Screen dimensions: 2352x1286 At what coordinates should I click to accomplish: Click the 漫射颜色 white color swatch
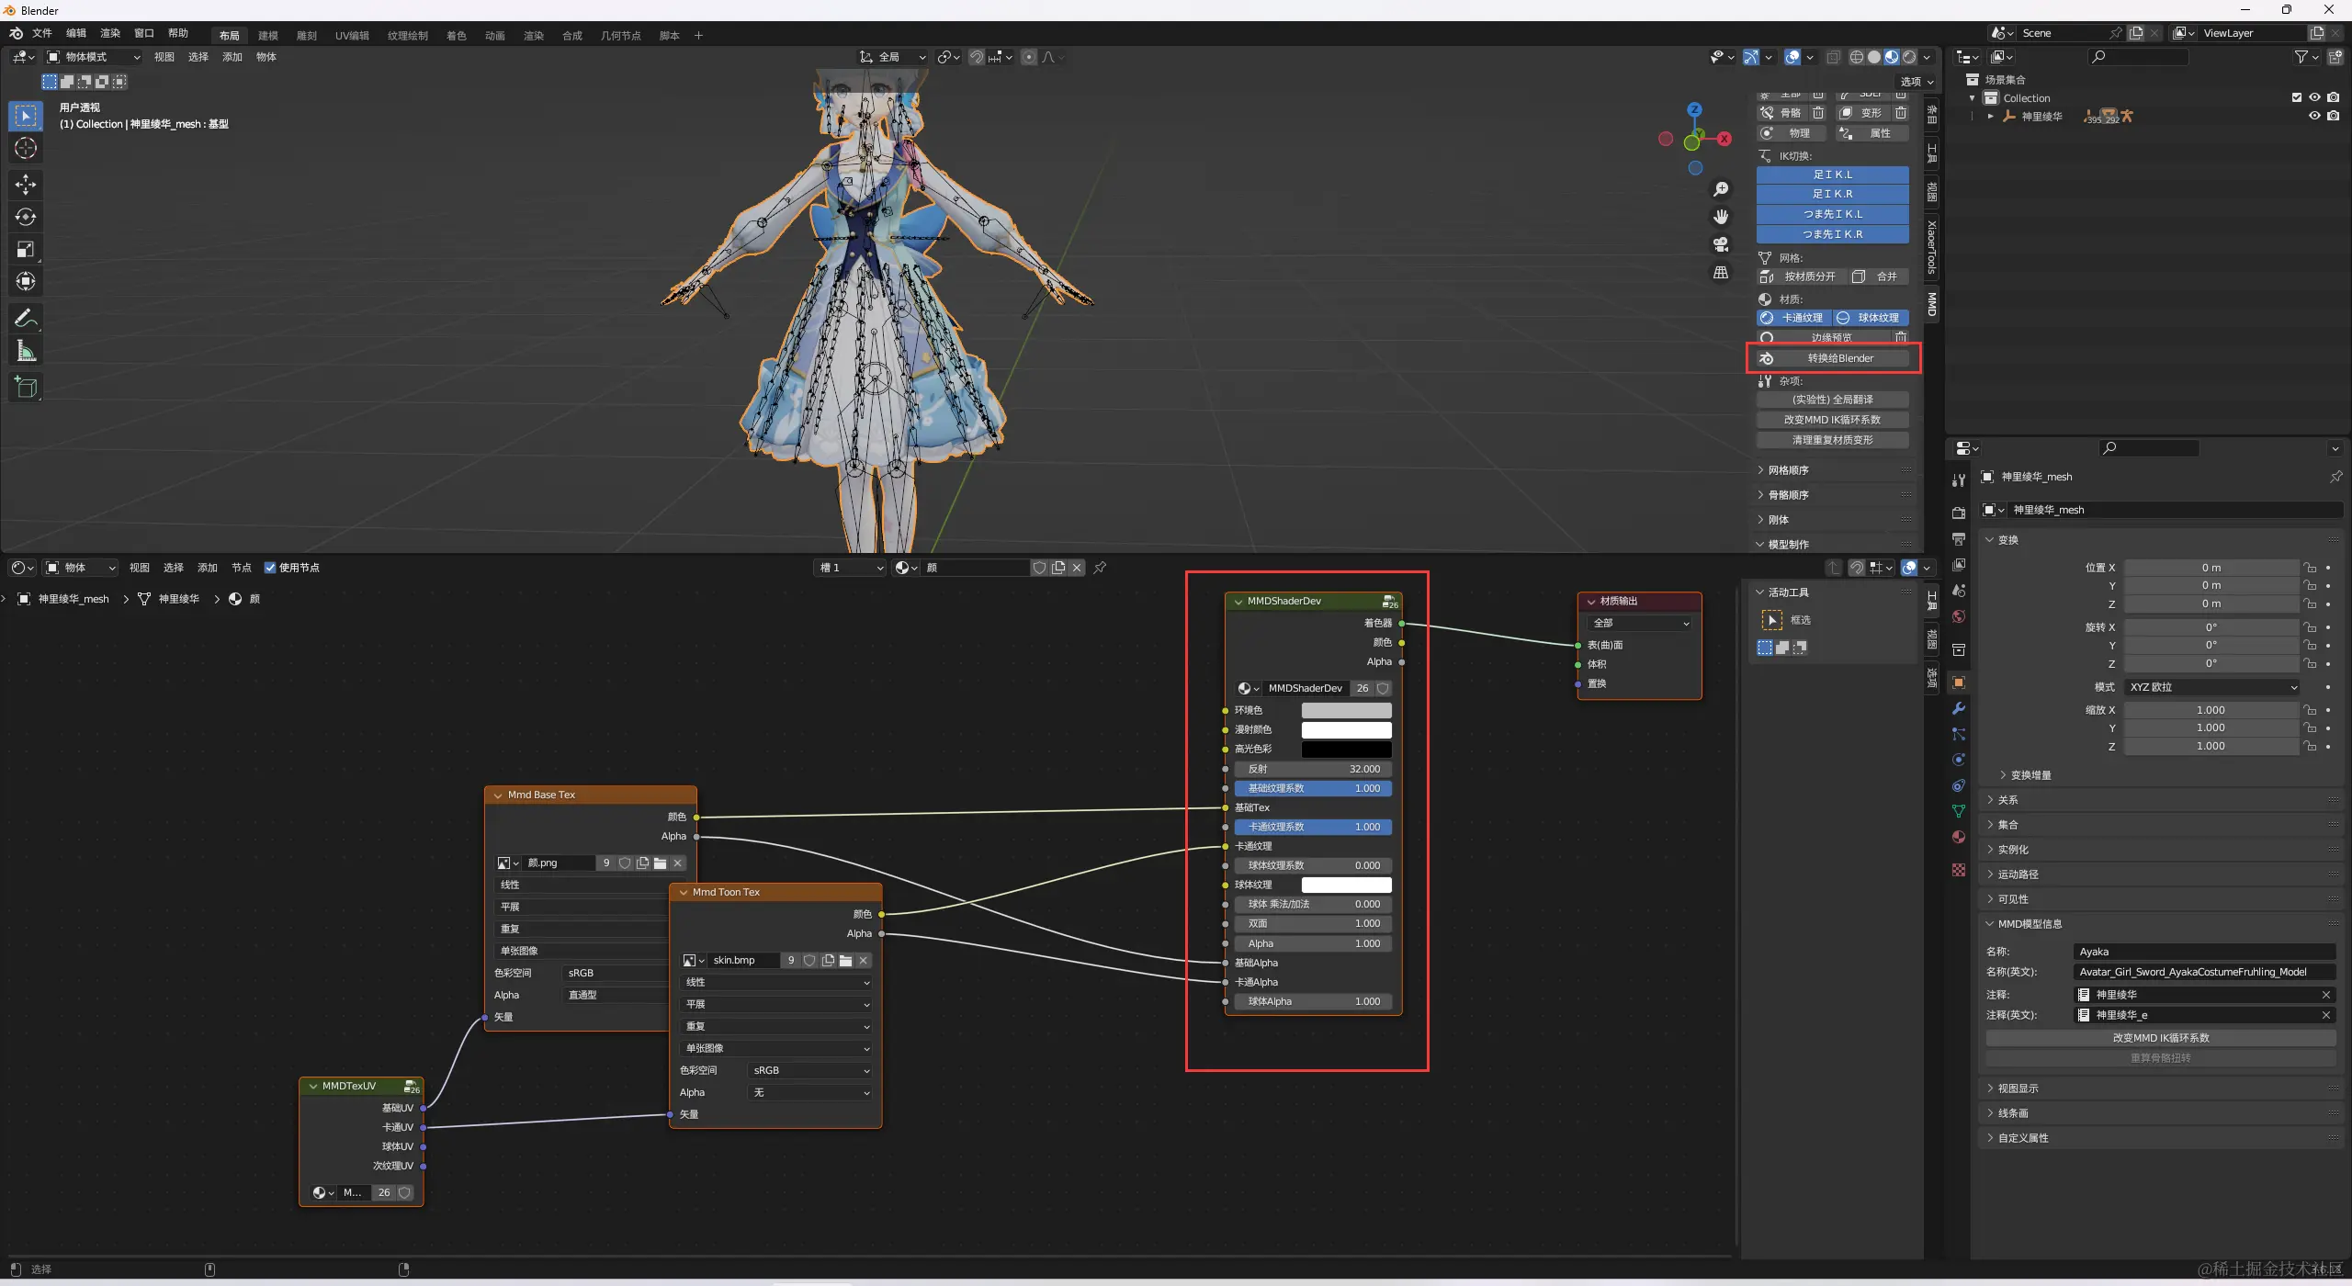pos(1346,729)
